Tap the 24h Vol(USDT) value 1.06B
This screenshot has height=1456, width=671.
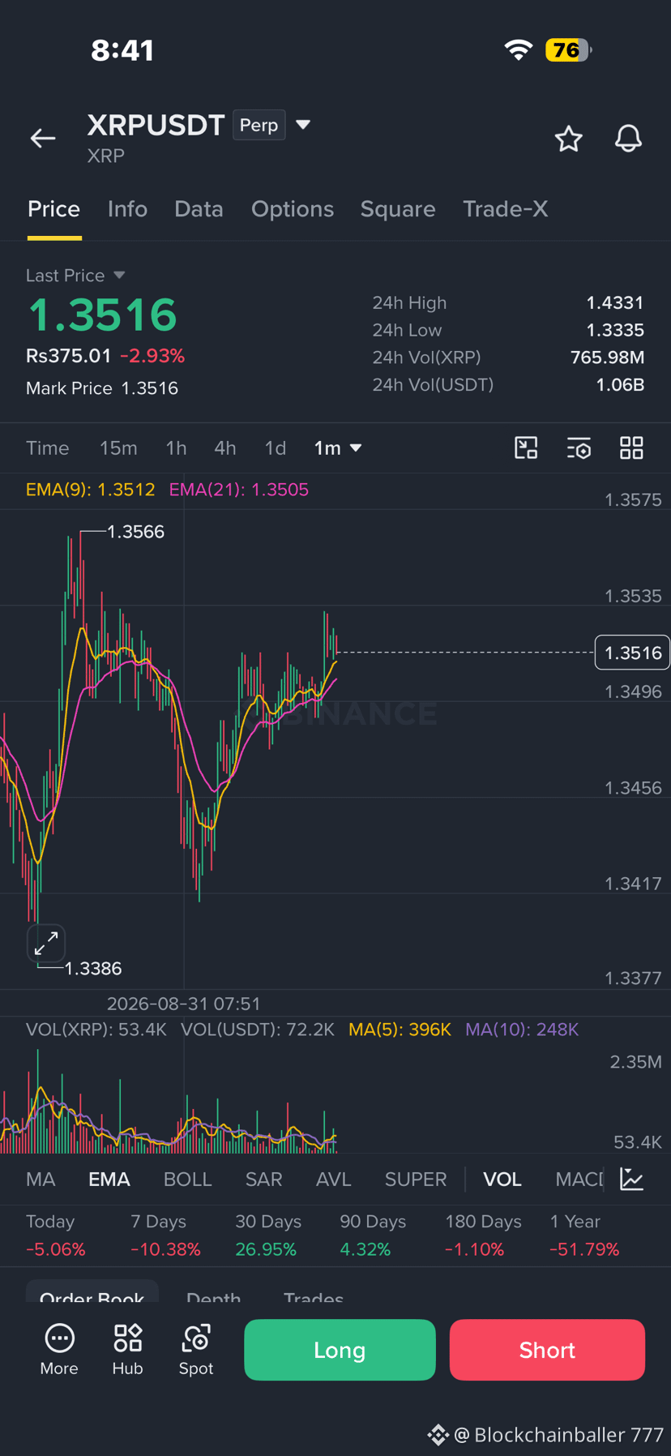(x=620, y=384)
